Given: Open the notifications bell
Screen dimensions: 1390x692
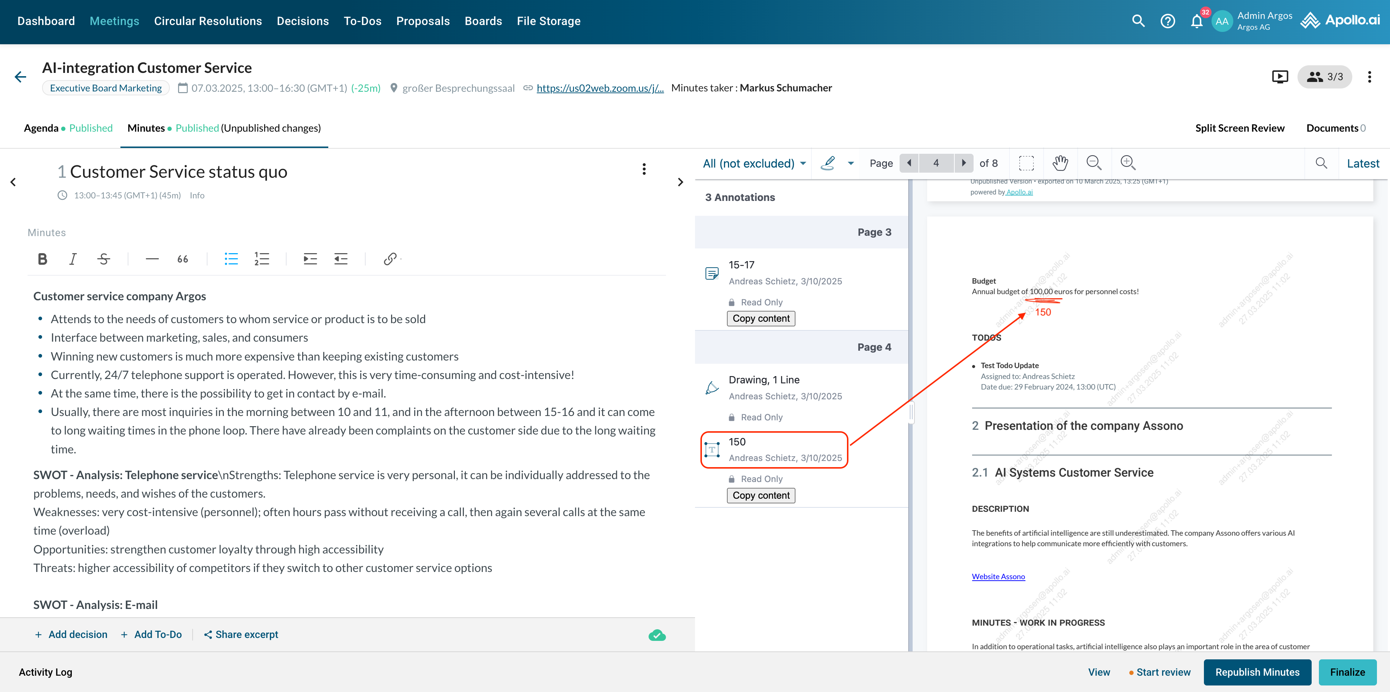Looking at the screenshot, I should click(x=1196, y=21).
